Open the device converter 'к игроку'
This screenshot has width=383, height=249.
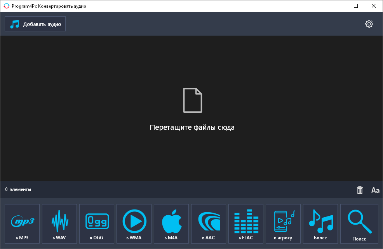[283, 224]
